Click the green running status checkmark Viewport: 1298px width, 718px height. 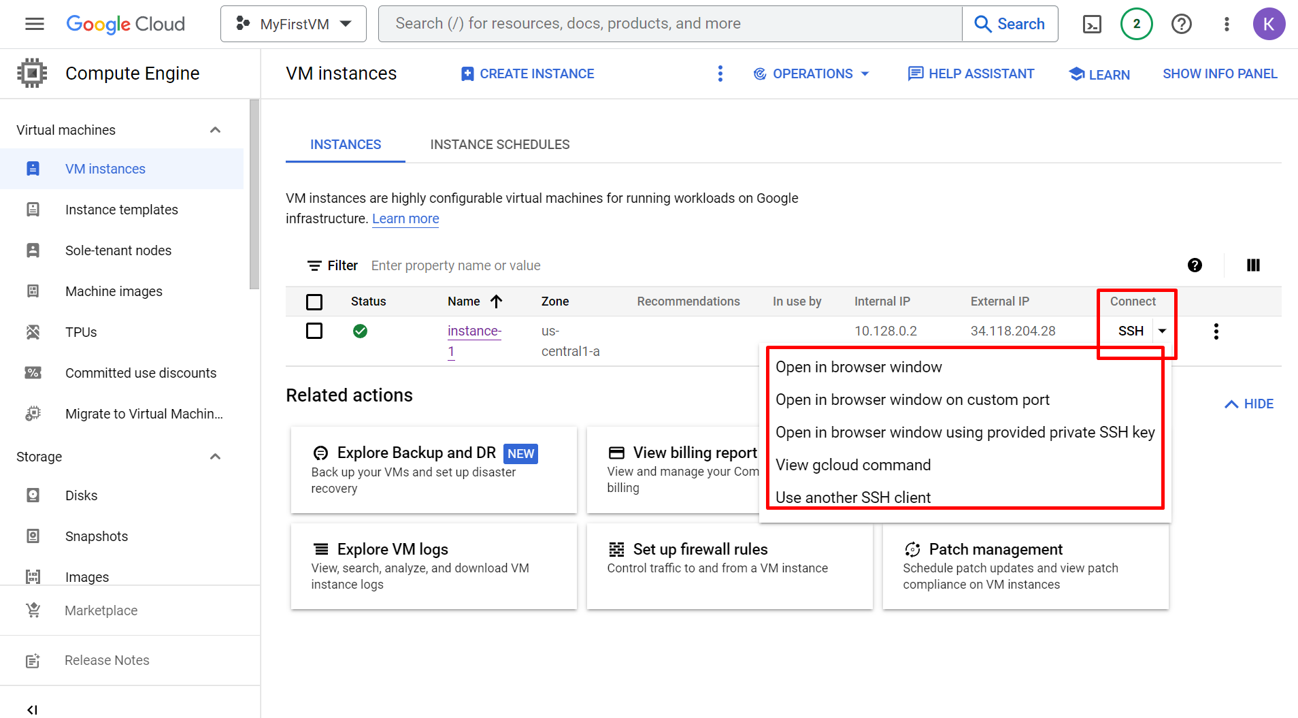360,331
